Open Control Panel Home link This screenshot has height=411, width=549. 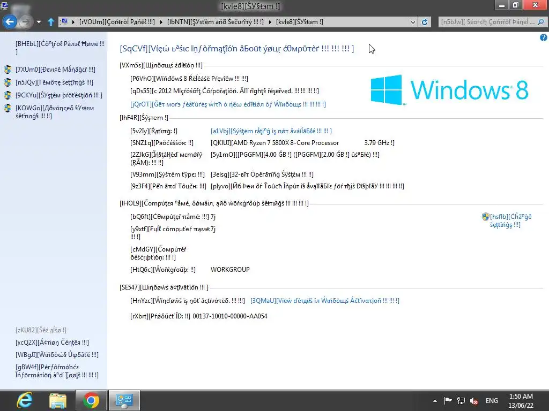pyautogui.click(x=60, y=48)
